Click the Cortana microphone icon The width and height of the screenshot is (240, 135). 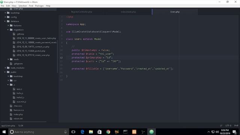point(65,132)
